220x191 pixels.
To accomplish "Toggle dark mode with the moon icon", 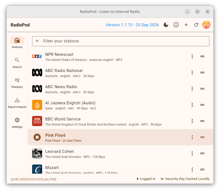I will 166,25.
